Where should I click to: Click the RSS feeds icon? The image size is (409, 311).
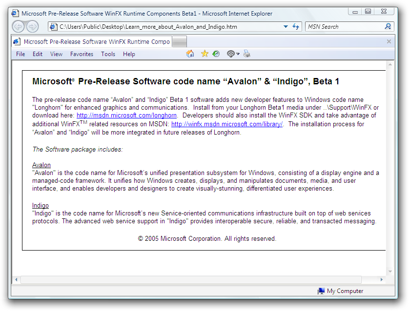click(x=230, y=54)
